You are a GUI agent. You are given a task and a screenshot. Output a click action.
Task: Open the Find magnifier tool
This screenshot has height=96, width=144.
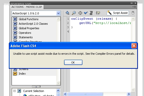(74, 13)
